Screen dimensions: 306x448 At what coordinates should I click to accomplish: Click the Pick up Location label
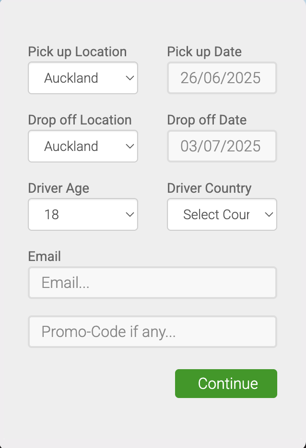(77, 52)
